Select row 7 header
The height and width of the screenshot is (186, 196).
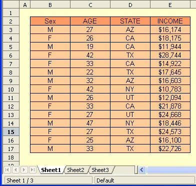[11, 64]
